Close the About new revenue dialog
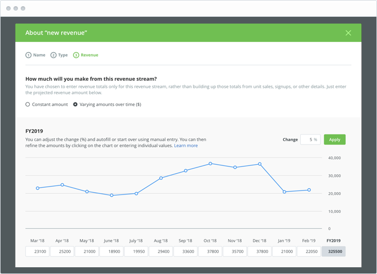 [348, 33]
